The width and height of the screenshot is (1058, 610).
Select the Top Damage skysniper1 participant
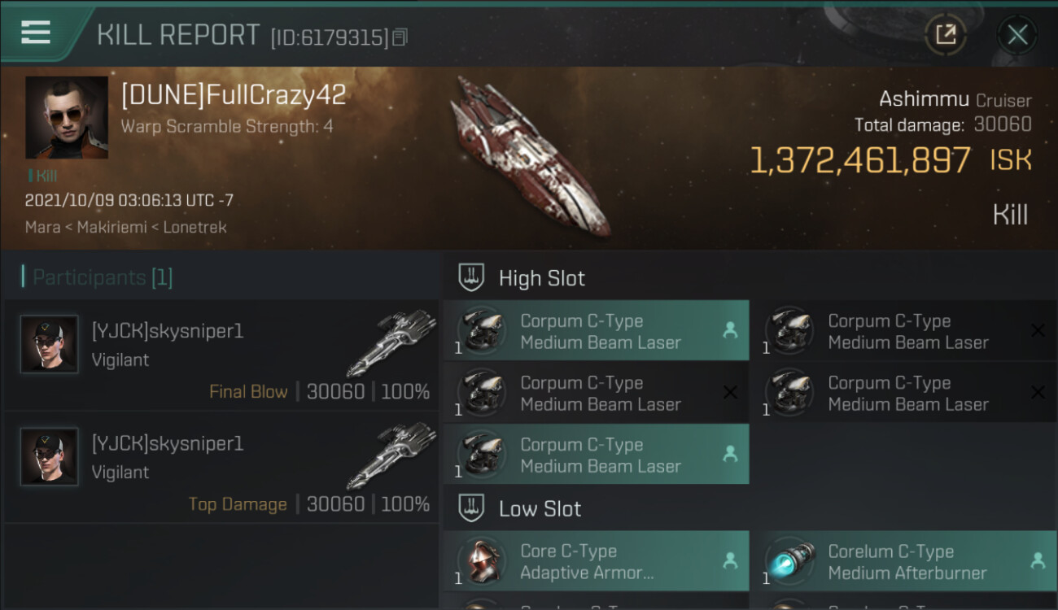point(220,468)
